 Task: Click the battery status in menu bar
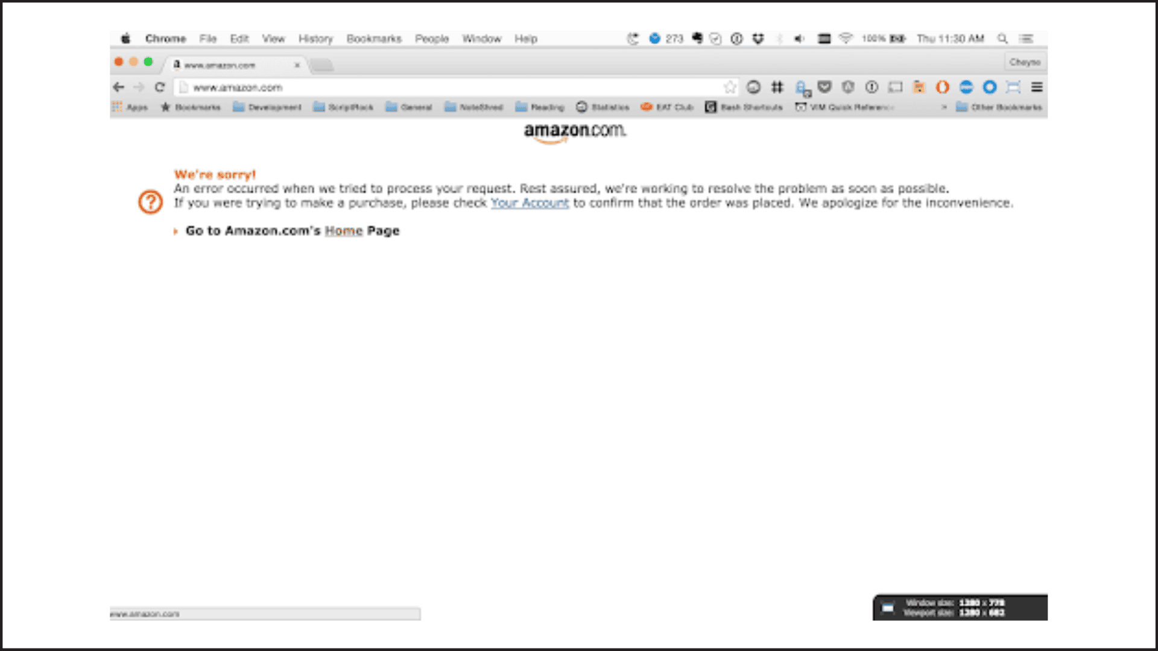(884, 39)
